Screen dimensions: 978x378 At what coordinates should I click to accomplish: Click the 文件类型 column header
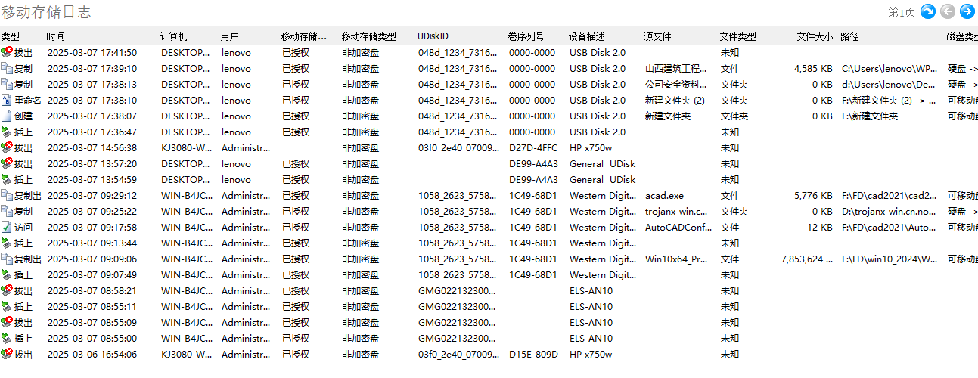pyautogui.click(x=737, y=36)
